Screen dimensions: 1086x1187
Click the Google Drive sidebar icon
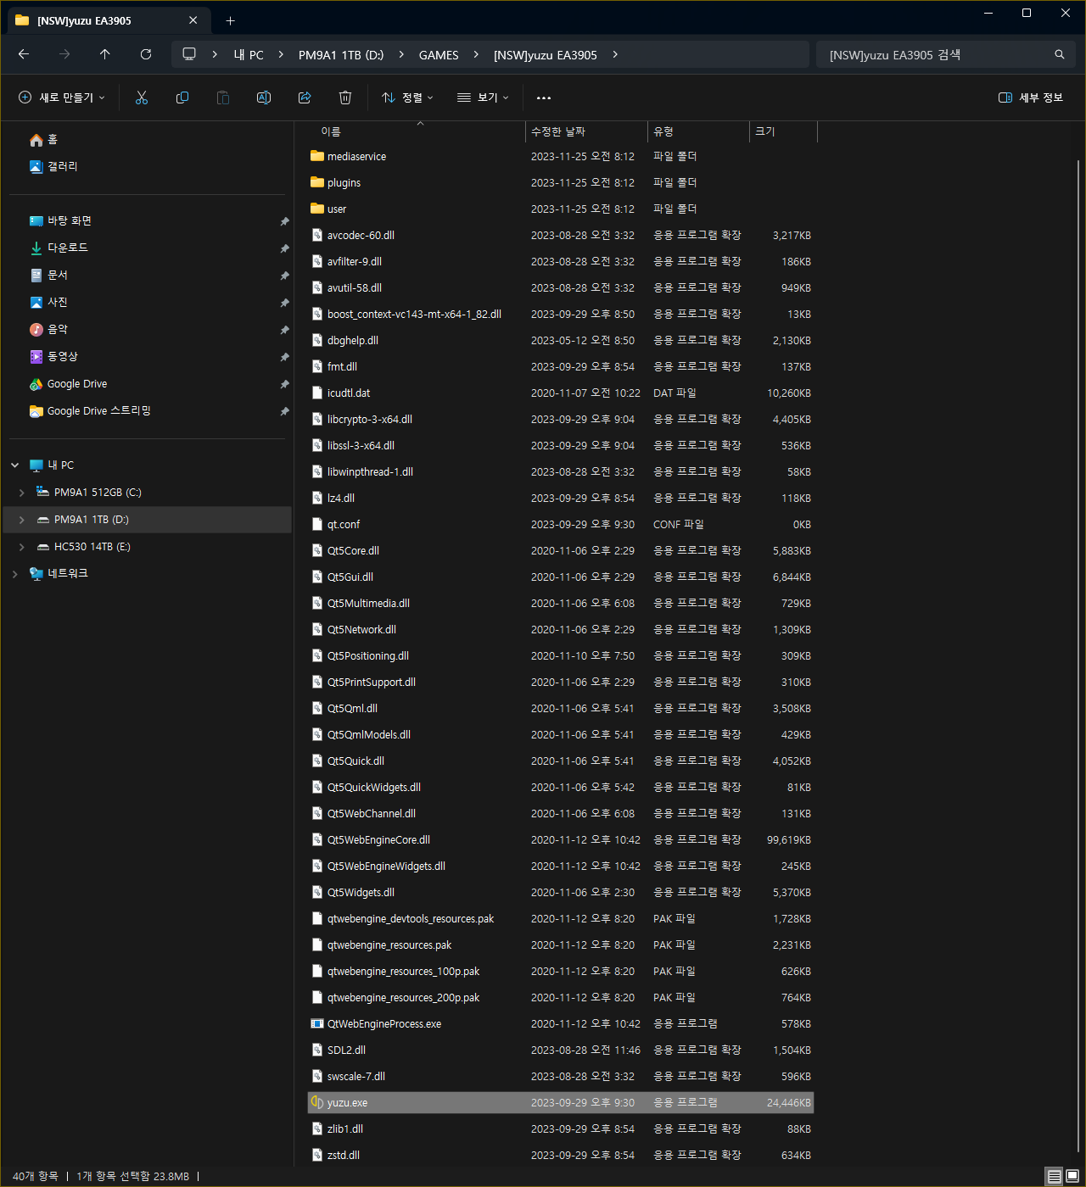(x=36, y=384)
